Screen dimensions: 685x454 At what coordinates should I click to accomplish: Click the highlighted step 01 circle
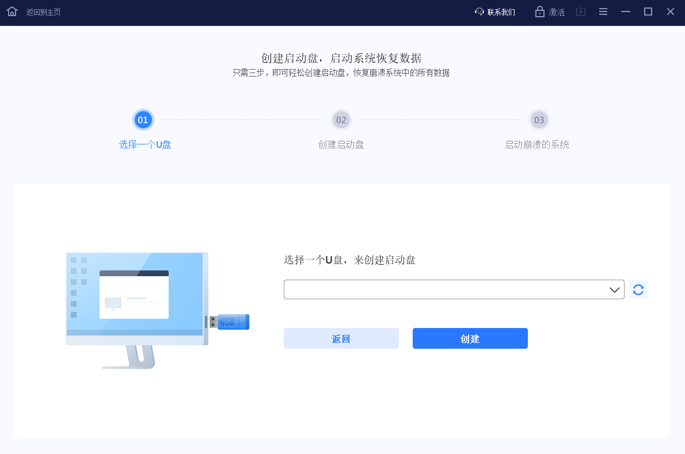click(143, 120)
